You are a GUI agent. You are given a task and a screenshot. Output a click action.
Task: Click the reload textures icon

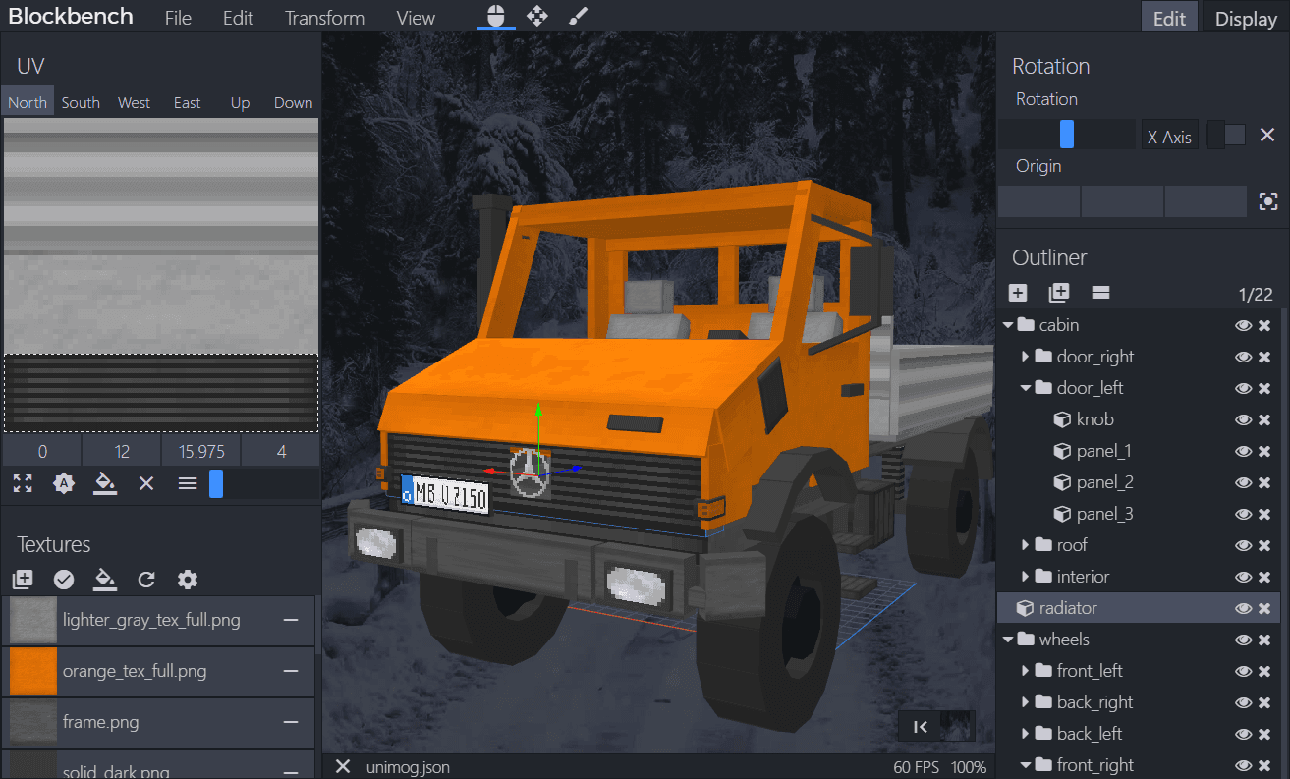click(x=146, y=580)
